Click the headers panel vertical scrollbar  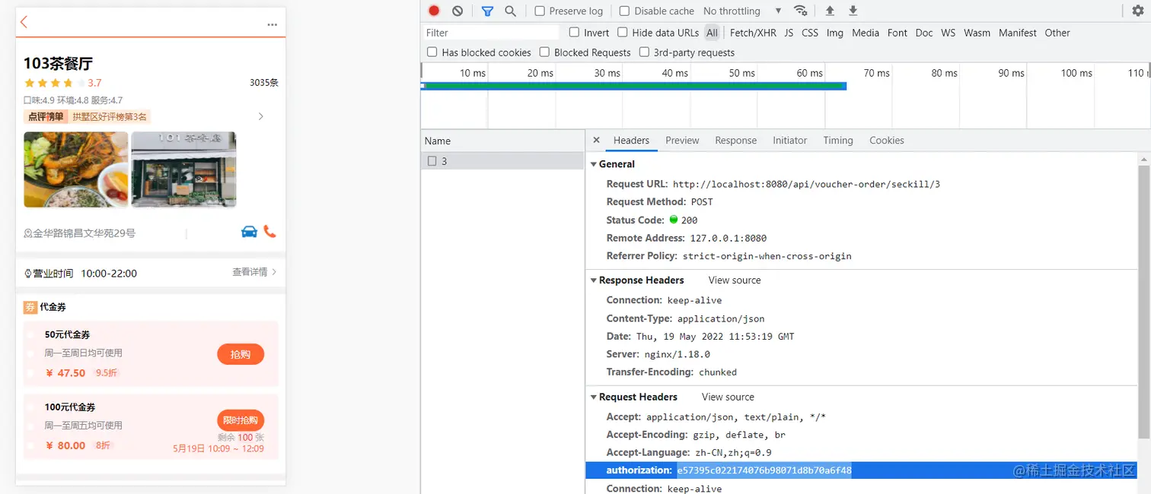pyautogui.click(x=1144, y=301)
